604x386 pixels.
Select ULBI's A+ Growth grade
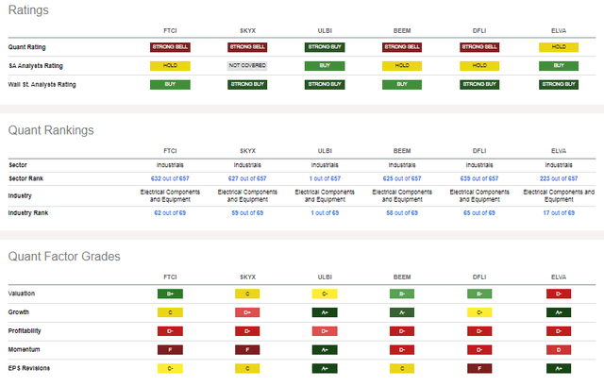coord(325,312)
